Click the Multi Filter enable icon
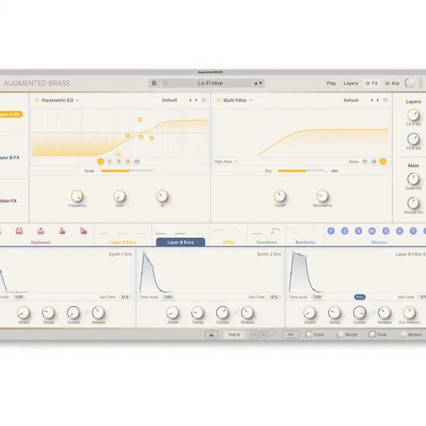The image size is (426, 426). pos(218,100)
